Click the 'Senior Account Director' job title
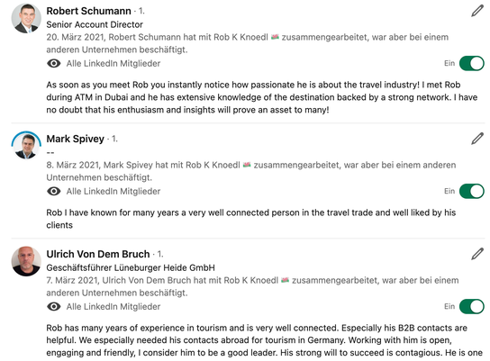The height and width of the screenshot is (361, 490). [95, 24]
